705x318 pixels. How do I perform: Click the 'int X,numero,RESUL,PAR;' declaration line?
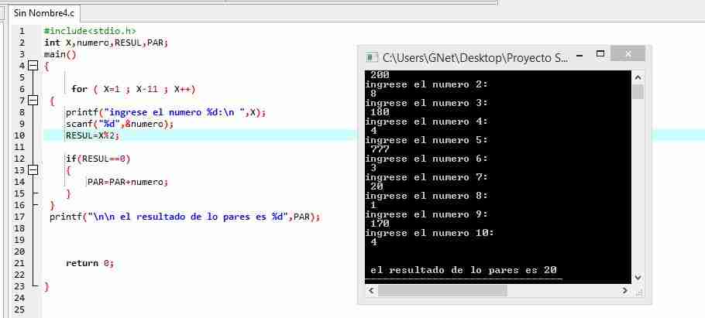click(x=106, y=43)
